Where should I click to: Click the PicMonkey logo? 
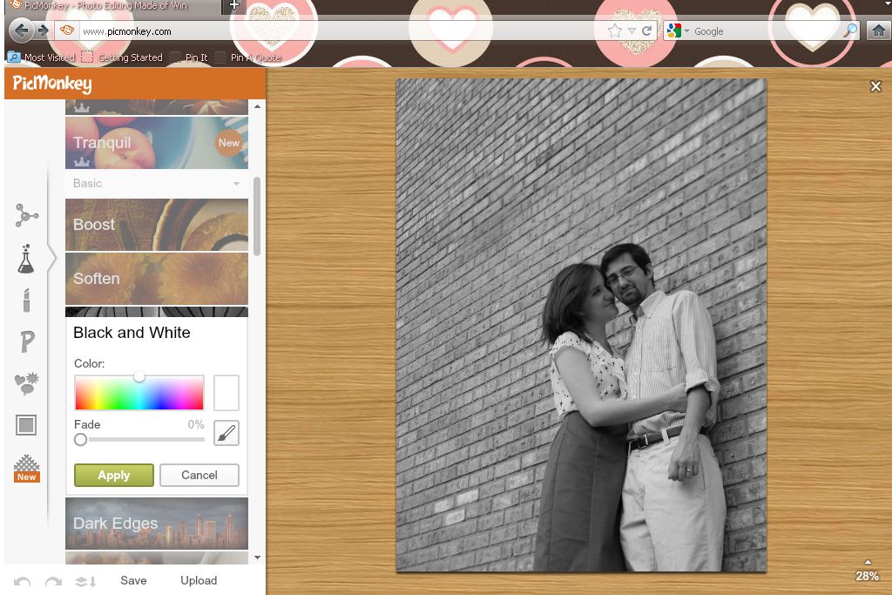pyautogui.click(x=52, y=84)
